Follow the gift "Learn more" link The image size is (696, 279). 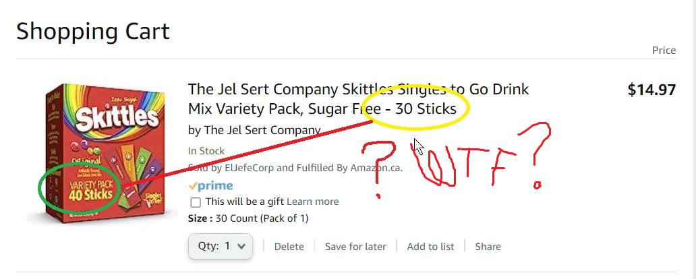click(312, 201)
